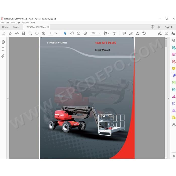Open More Tools wrench icon
Image resolution: width=176 pixels, height=176 pixels.
(x=174, y=124)
